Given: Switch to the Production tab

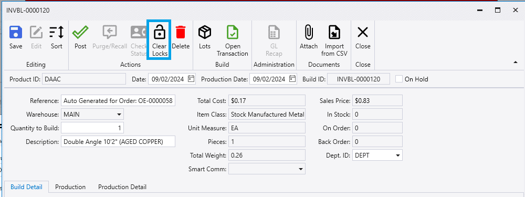Looking at the screenshot, I should pos(70,187).
